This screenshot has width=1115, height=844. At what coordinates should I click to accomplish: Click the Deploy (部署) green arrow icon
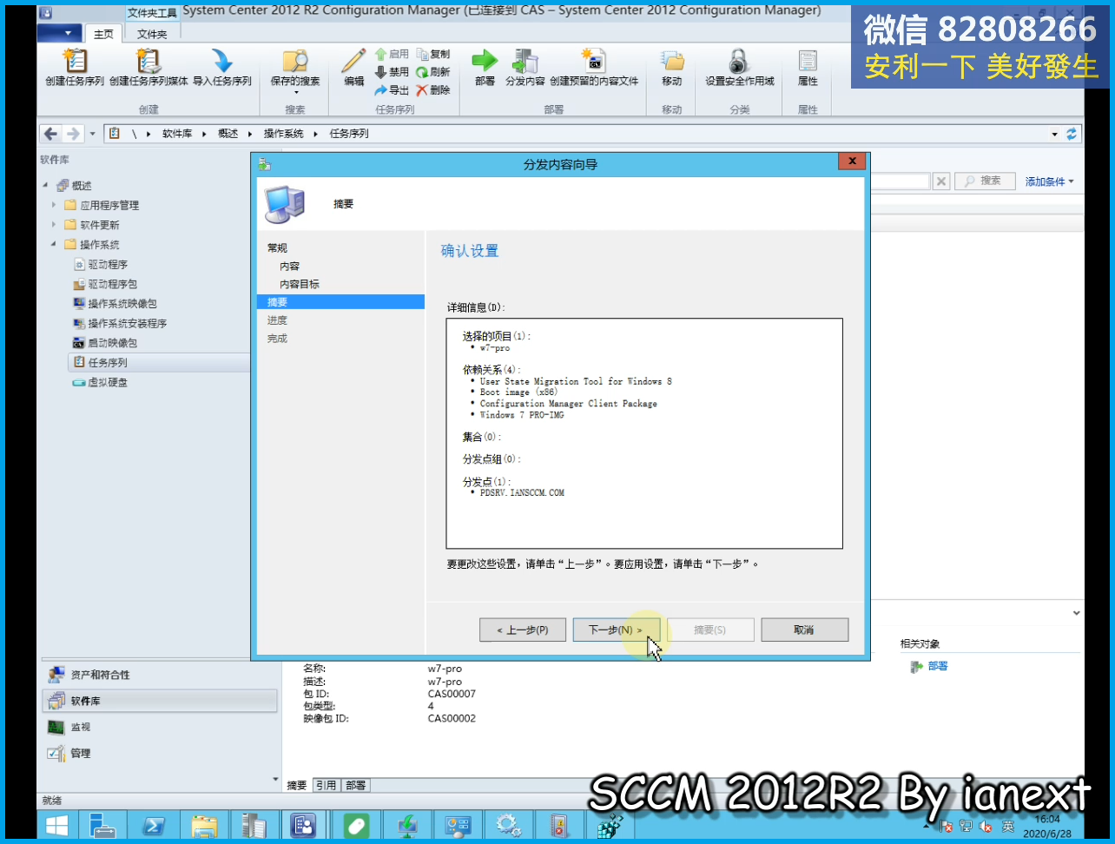click(x=485, y=68)
